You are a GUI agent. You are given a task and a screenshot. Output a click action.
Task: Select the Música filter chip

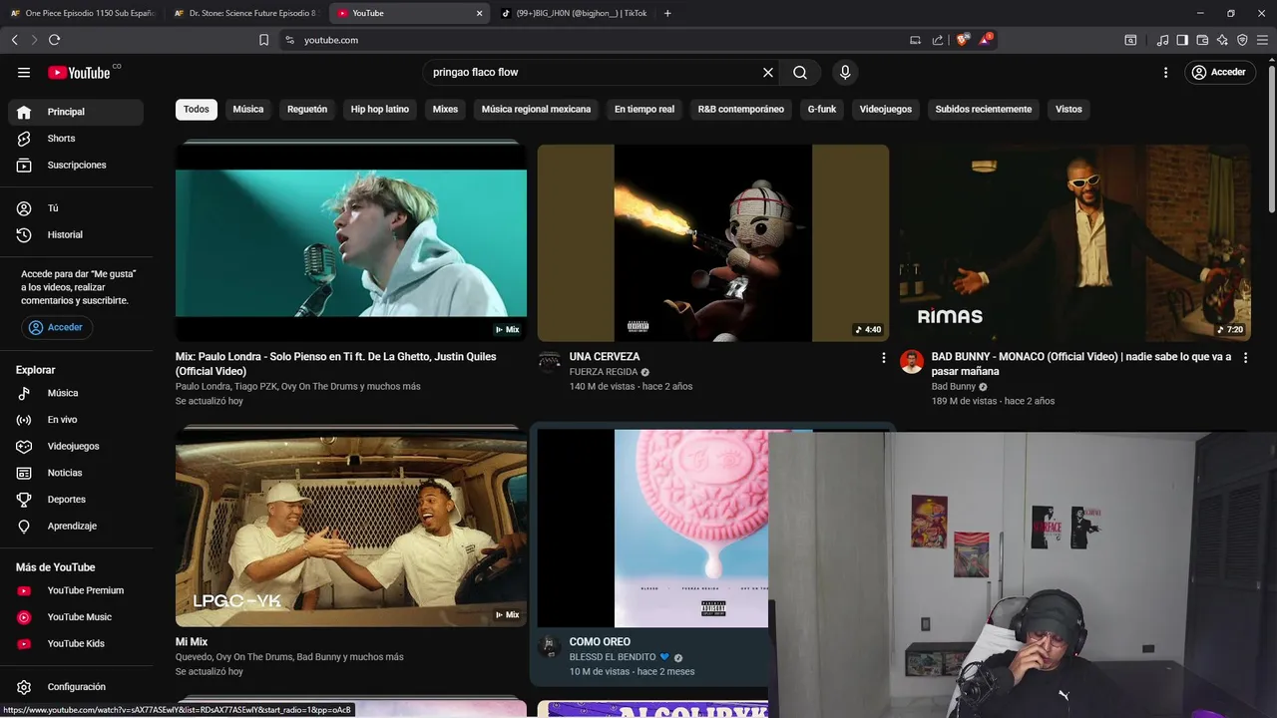pos(248,109)
